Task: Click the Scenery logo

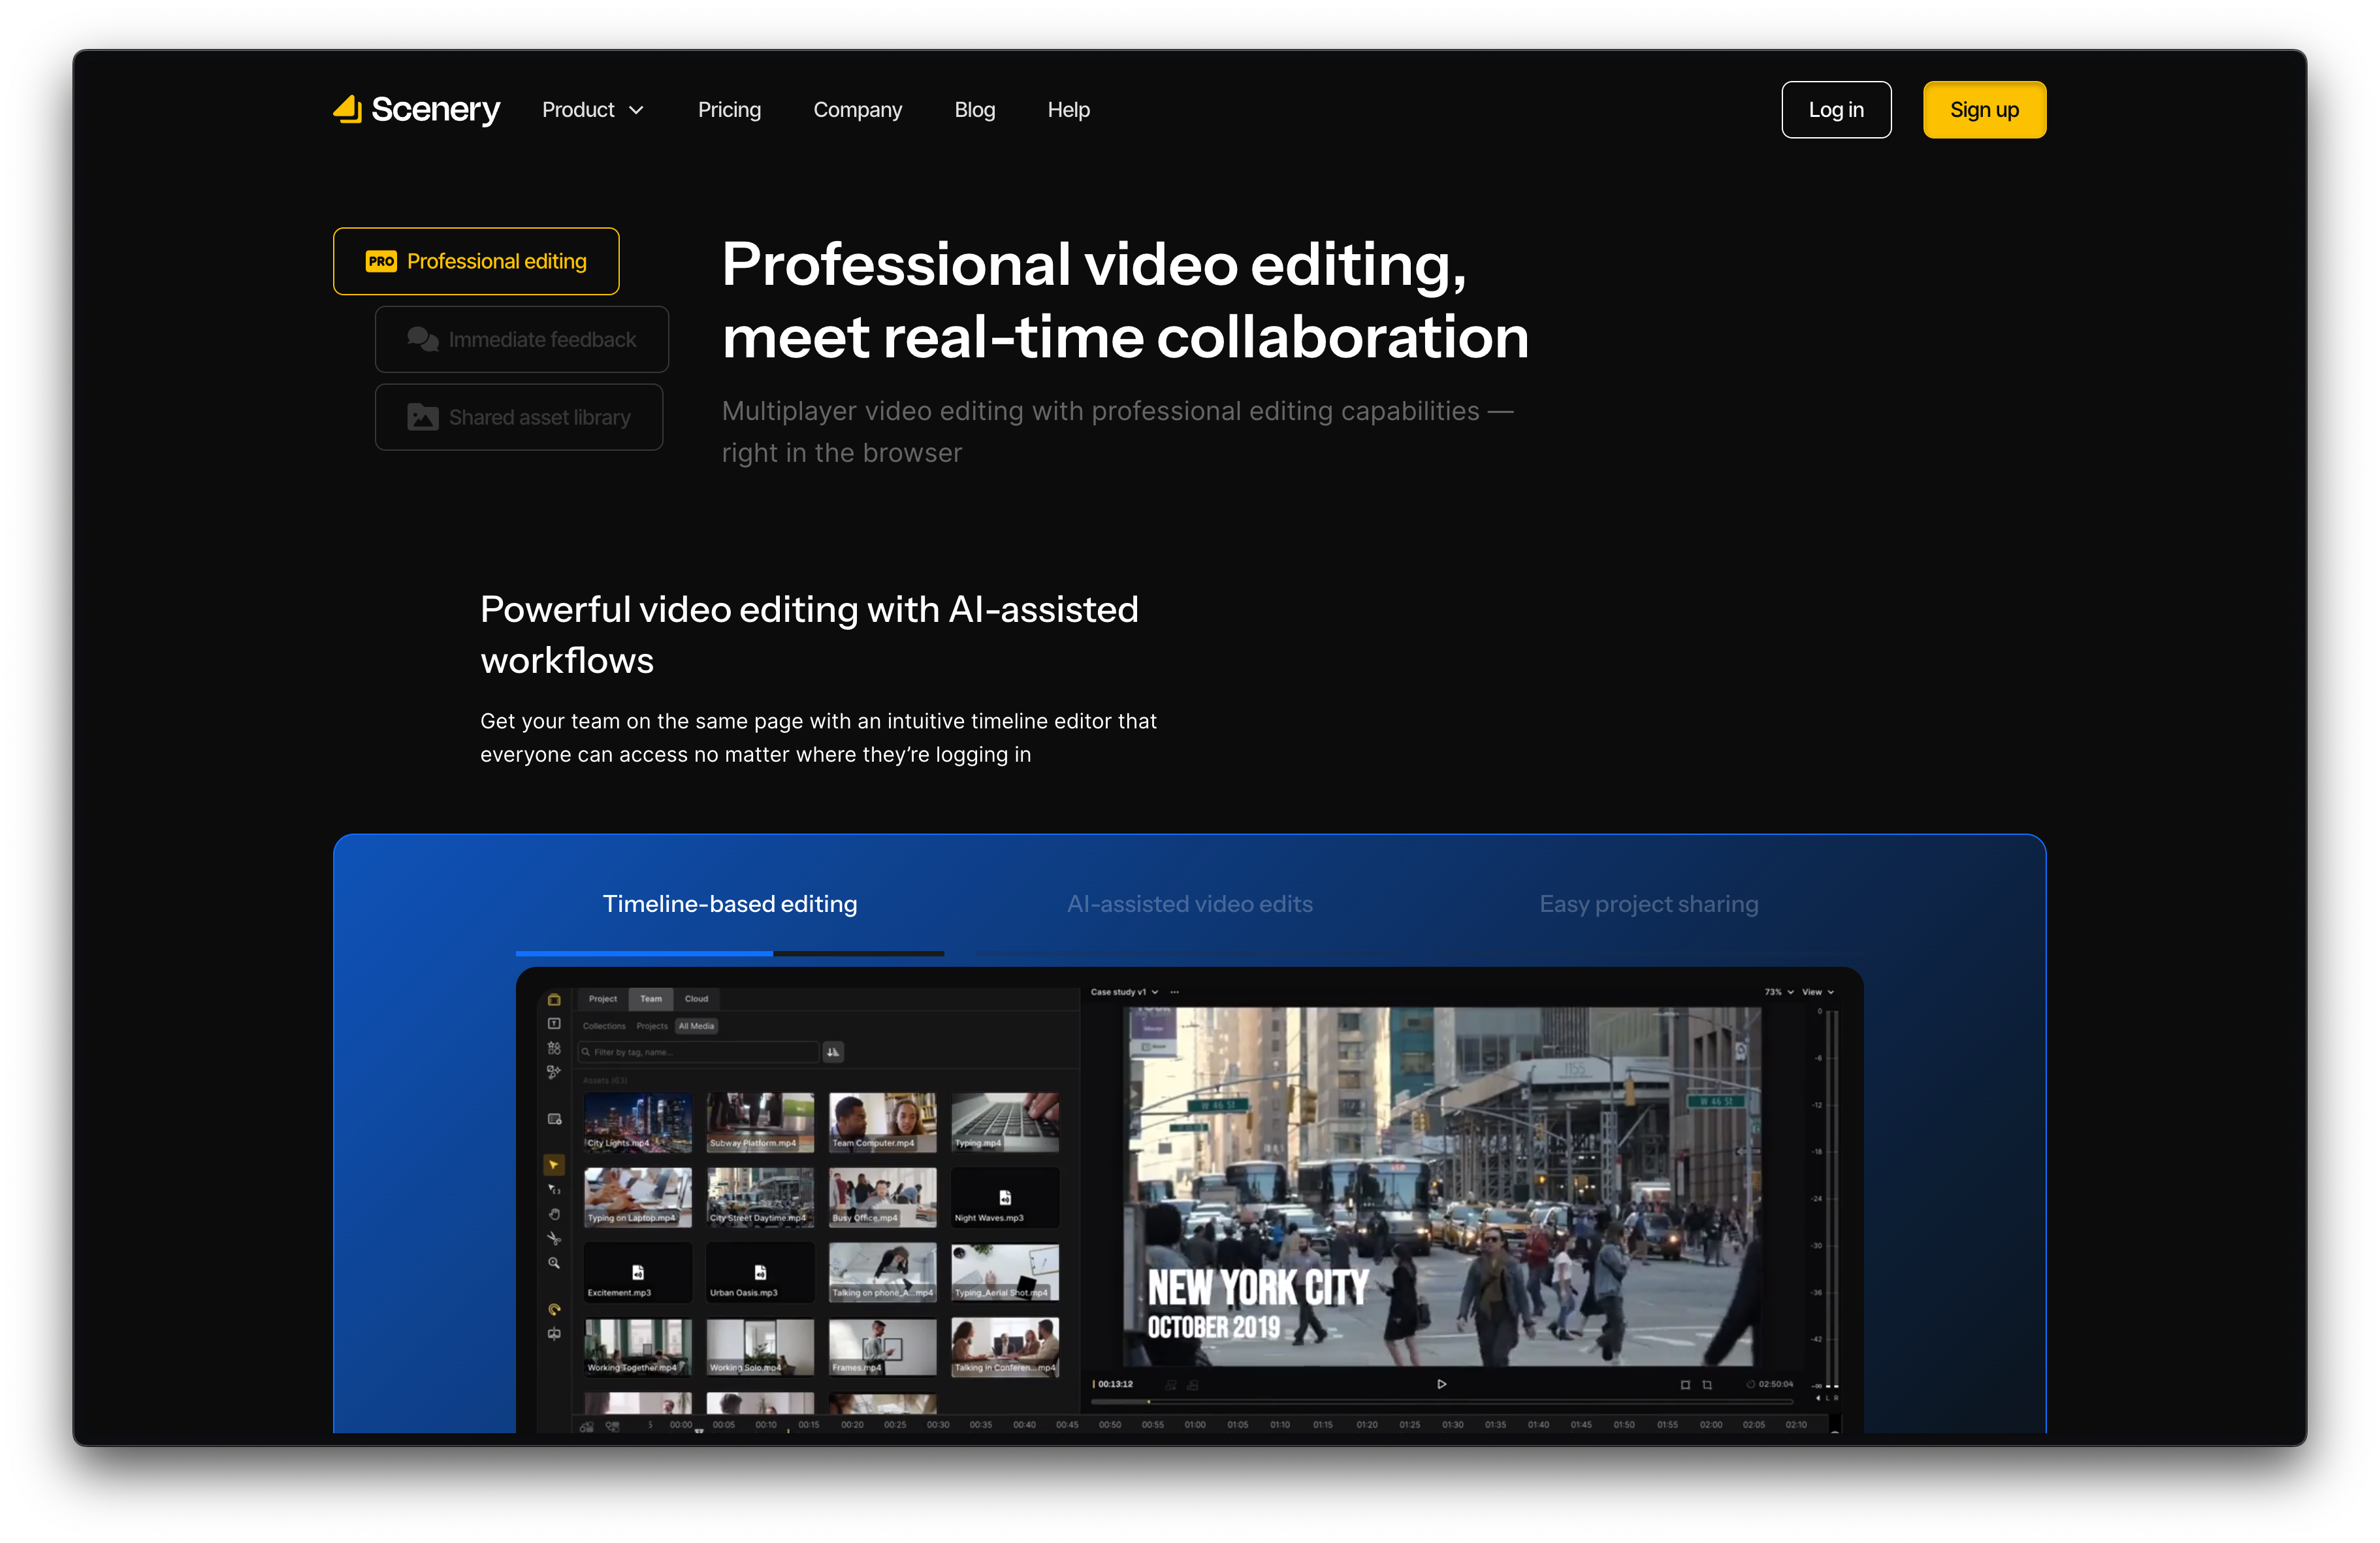Action: coord(416,109)
